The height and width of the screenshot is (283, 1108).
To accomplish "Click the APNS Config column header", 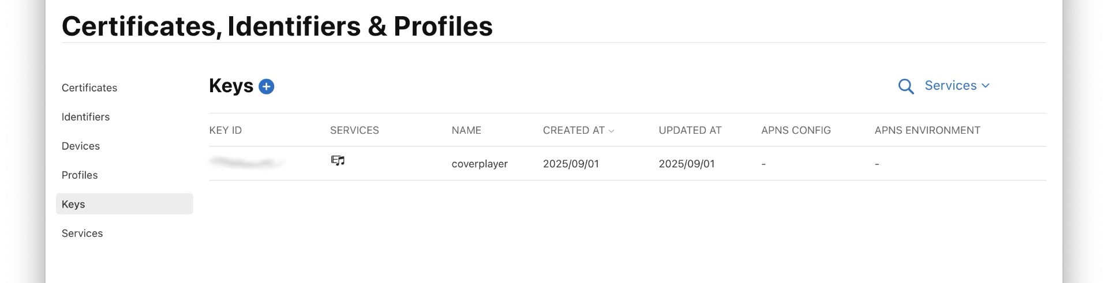I will click(796, 130).
